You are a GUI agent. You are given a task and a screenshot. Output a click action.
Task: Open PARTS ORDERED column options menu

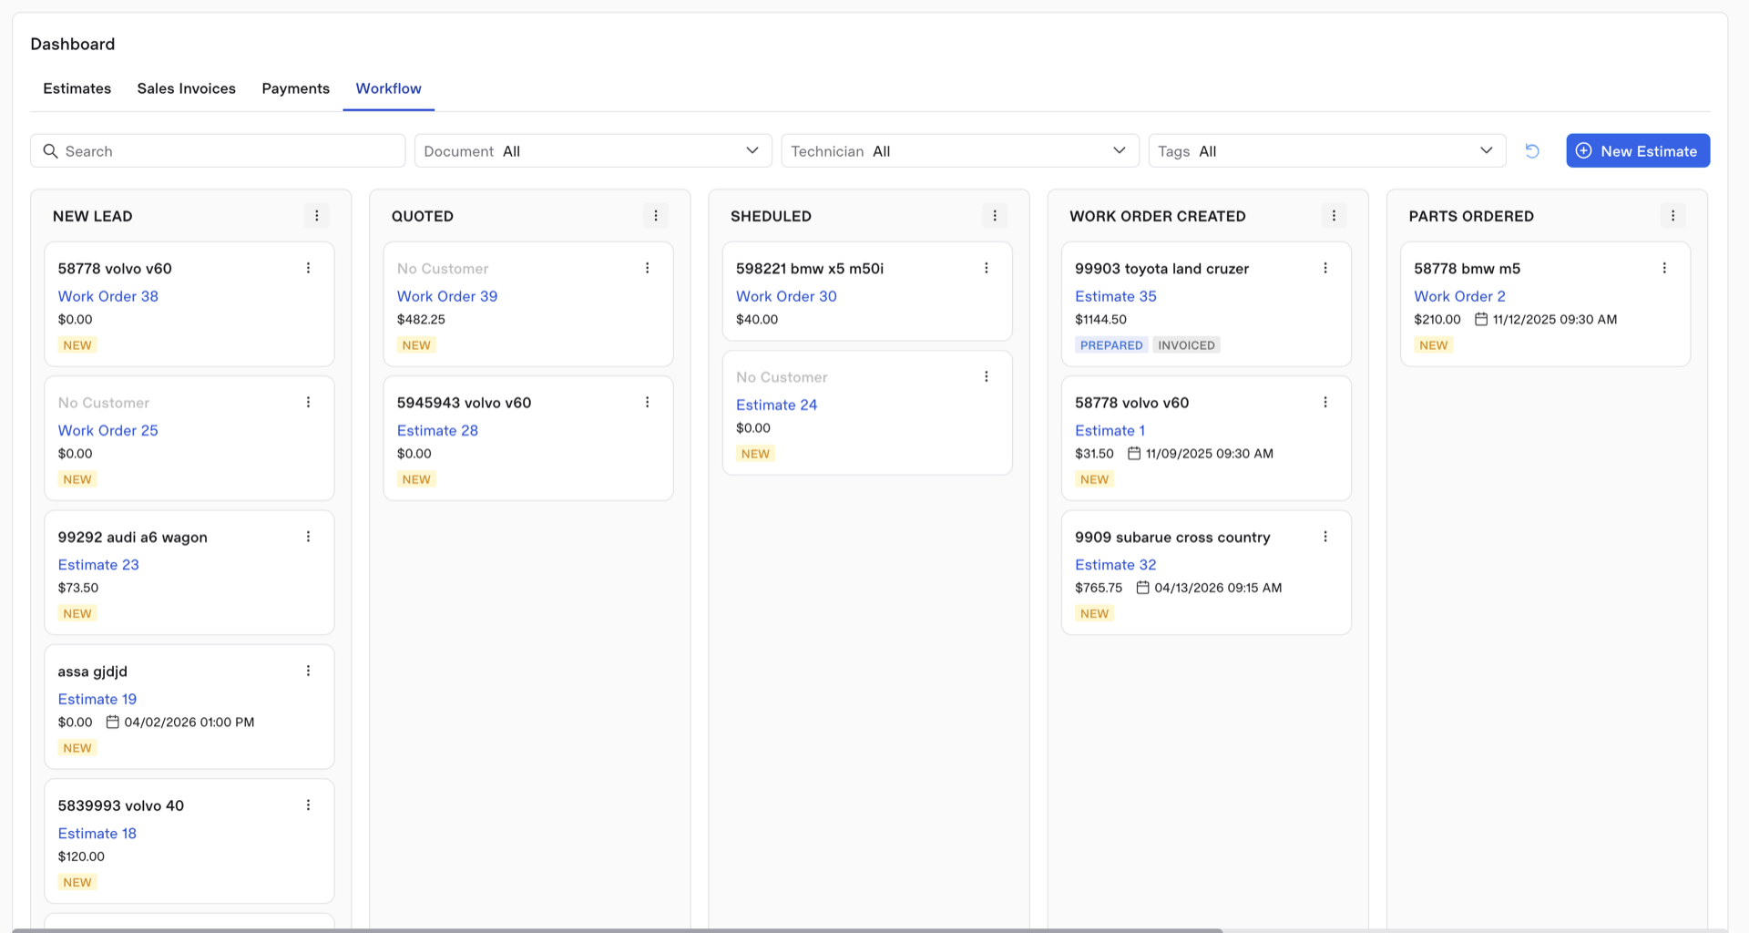pos(1672,216)
